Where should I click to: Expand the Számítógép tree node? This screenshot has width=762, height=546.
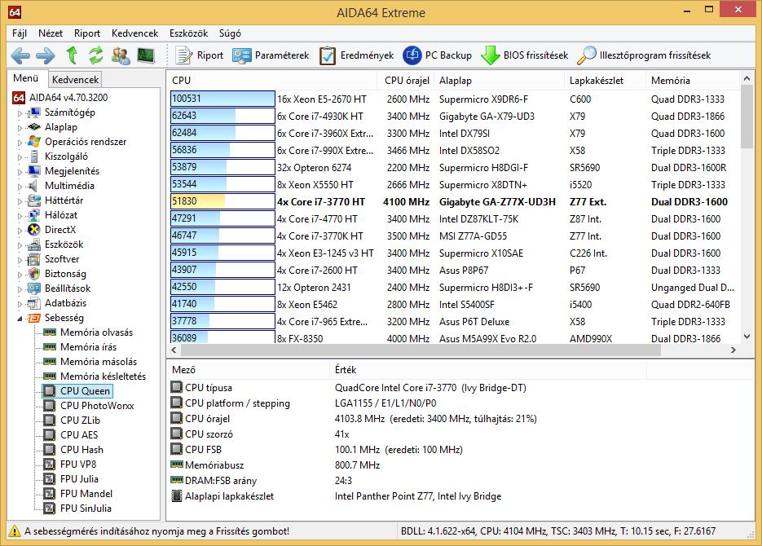(x=20, y=113)
